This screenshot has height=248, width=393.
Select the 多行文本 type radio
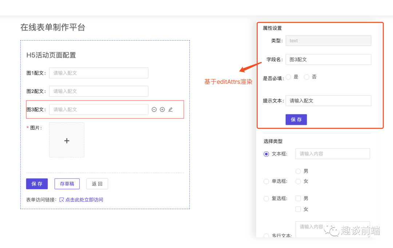266,236
